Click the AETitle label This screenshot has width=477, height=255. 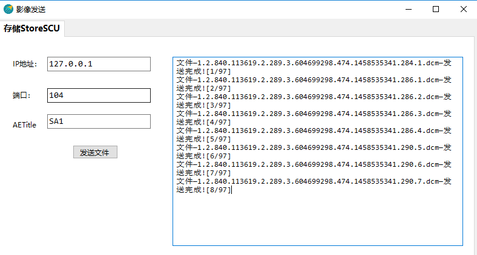(x=24, y=124)
